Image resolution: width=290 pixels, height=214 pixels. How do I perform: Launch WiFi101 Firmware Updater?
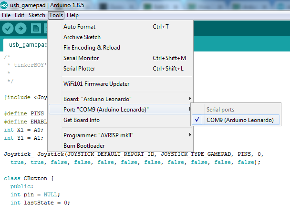pos(120,84)
